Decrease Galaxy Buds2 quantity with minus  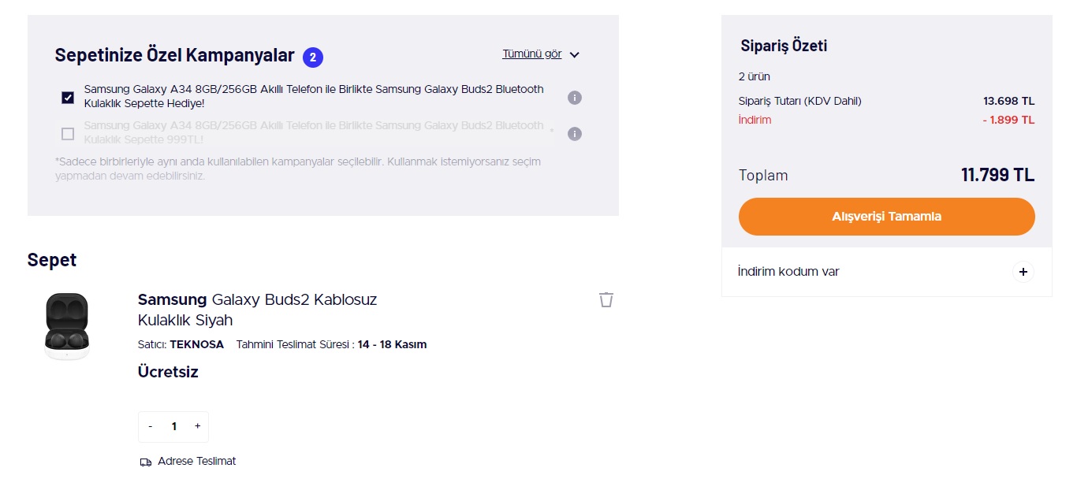[151, 426]
